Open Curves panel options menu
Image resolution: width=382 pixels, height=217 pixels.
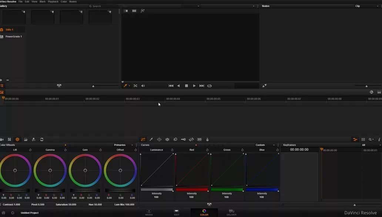(x=278, y=145)
